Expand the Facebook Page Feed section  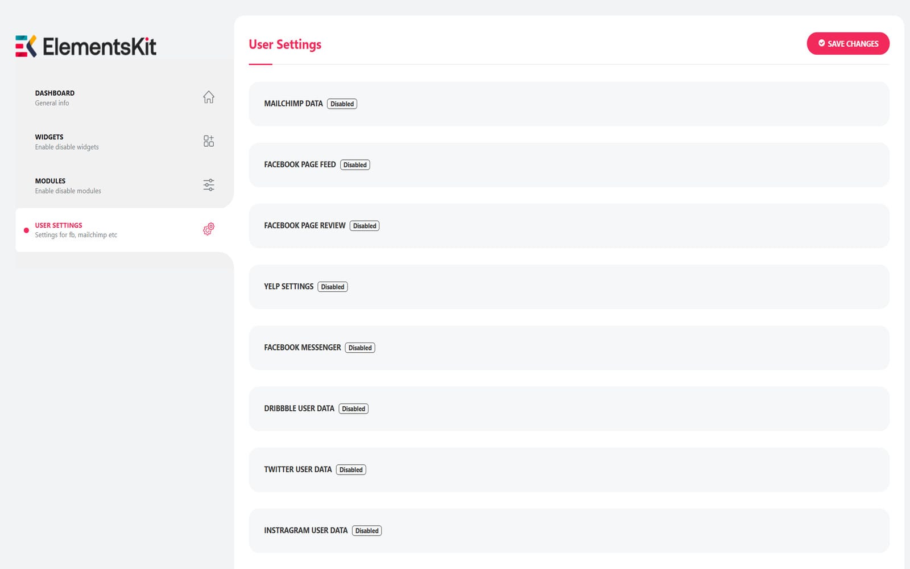569,165
